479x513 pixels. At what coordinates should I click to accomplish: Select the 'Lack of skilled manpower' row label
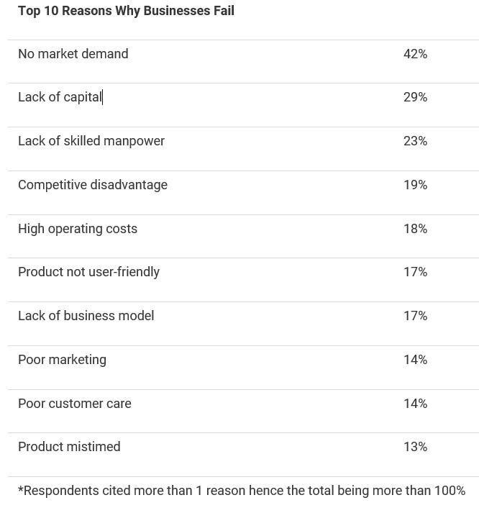tap(91, 141)
